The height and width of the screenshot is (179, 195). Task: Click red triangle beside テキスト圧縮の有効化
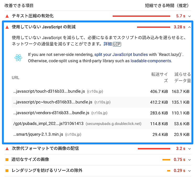click(7, 16)
